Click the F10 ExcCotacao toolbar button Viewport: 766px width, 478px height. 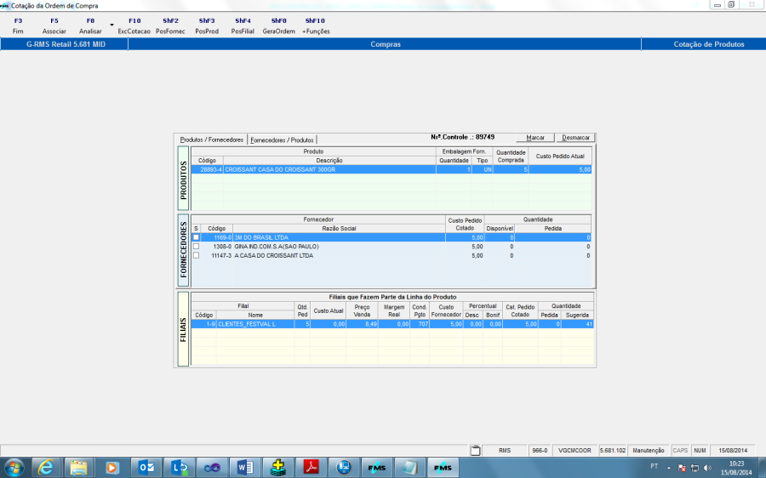(134, 26)
